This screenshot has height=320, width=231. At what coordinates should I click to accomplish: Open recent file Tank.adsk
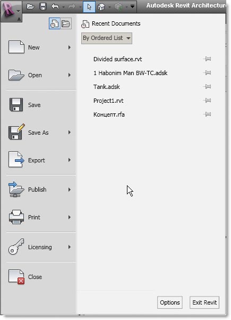pyautogui.click(x=107, y=87)
